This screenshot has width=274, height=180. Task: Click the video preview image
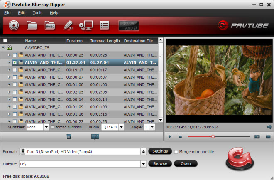[x=219, y=80]
